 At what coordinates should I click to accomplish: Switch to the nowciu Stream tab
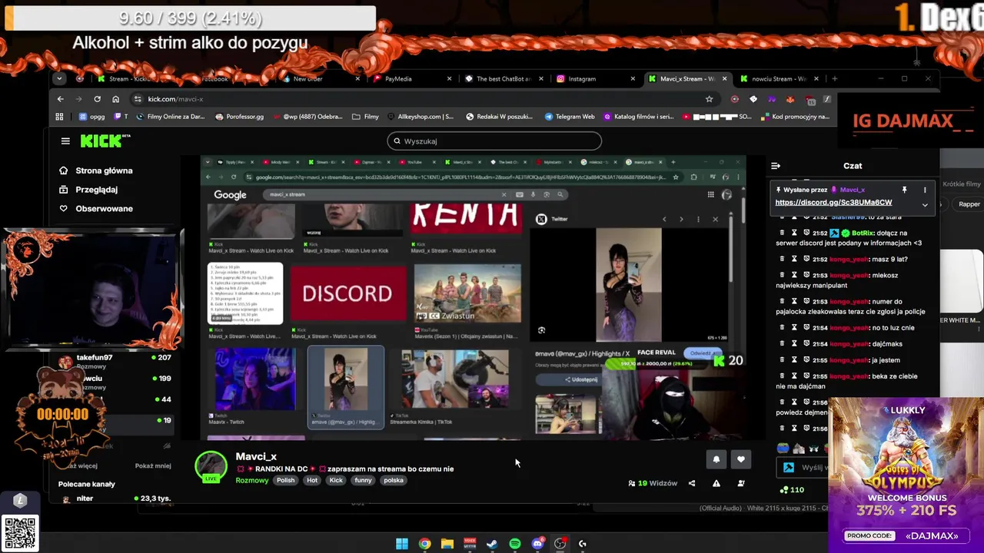[779, 78]
